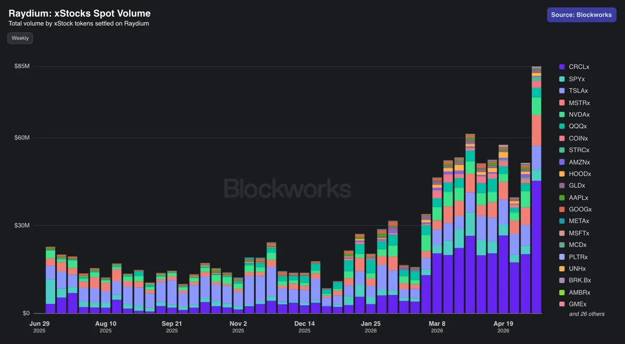The image size is (625, 344).
Task: Click the Nov 2 2025 axis label
Action: pyautogui.click(x=238, y=327)
